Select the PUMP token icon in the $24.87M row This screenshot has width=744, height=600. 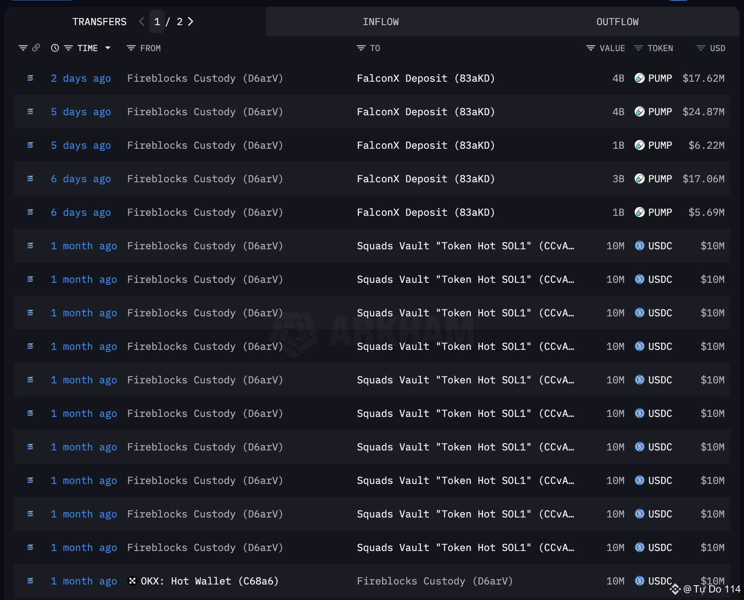(640, 111)
